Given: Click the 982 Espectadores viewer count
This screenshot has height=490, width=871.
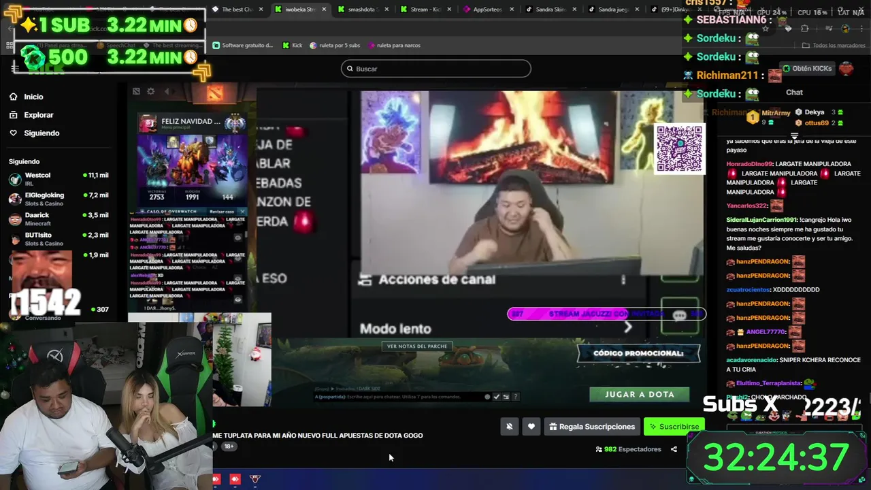Looking at the screenshot, I should click(x=628, y=449).
